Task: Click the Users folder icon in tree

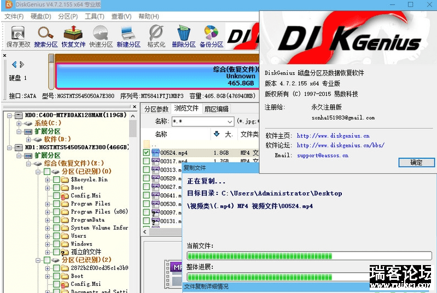Action: click(65, 236)
